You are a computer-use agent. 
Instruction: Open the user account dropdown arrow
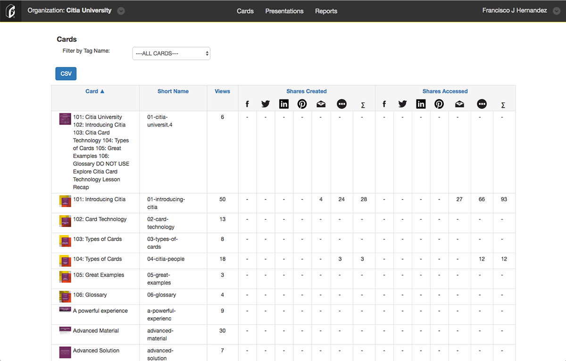click(557, 11)
